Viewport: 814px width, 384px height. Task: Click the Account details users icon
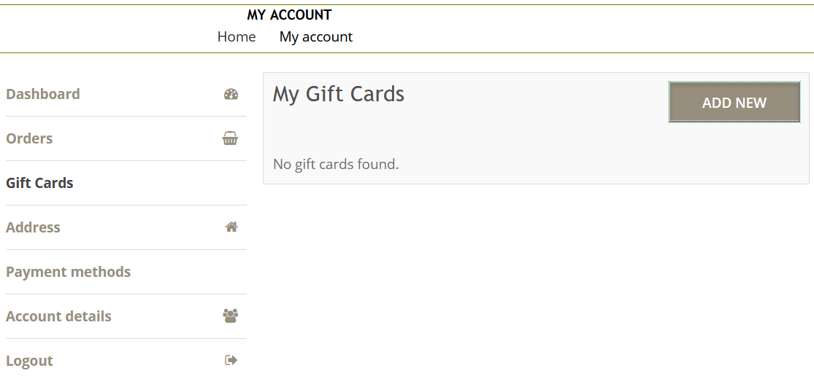point(231,316)
